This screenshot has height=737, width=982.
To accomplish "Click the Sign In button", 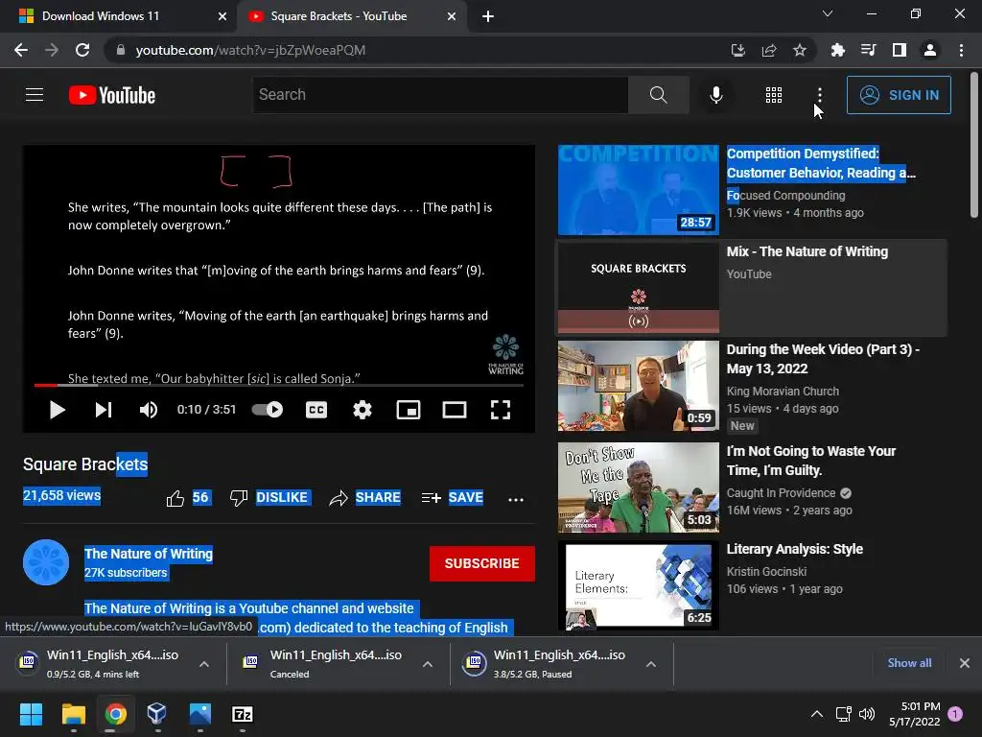I will click(898, 95).
